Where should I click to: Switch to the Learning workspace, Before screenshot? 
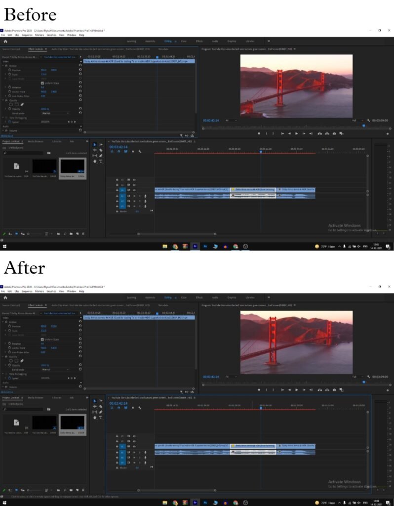click(x=131, y=42)
